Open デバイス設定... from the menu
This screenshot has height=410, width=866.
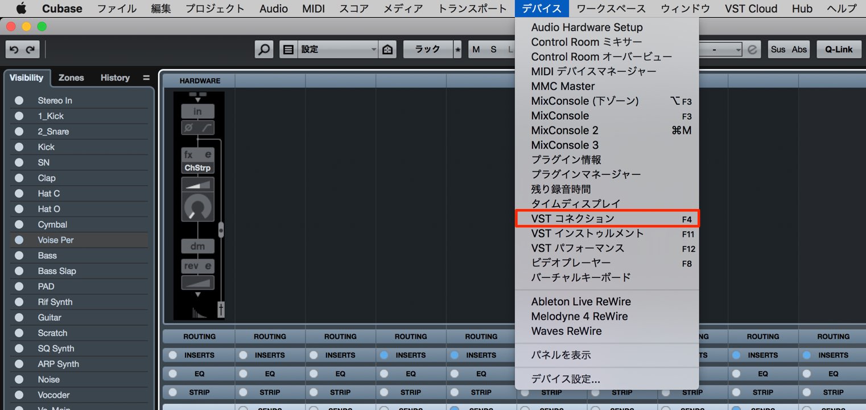[x=607, y=379]
